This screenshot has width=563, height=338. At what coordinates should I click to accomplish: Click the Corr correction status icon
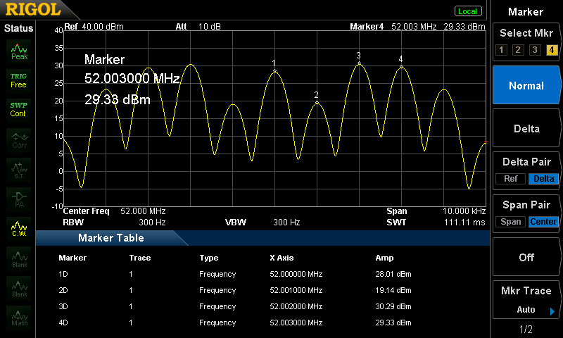(x=19, y=139)
